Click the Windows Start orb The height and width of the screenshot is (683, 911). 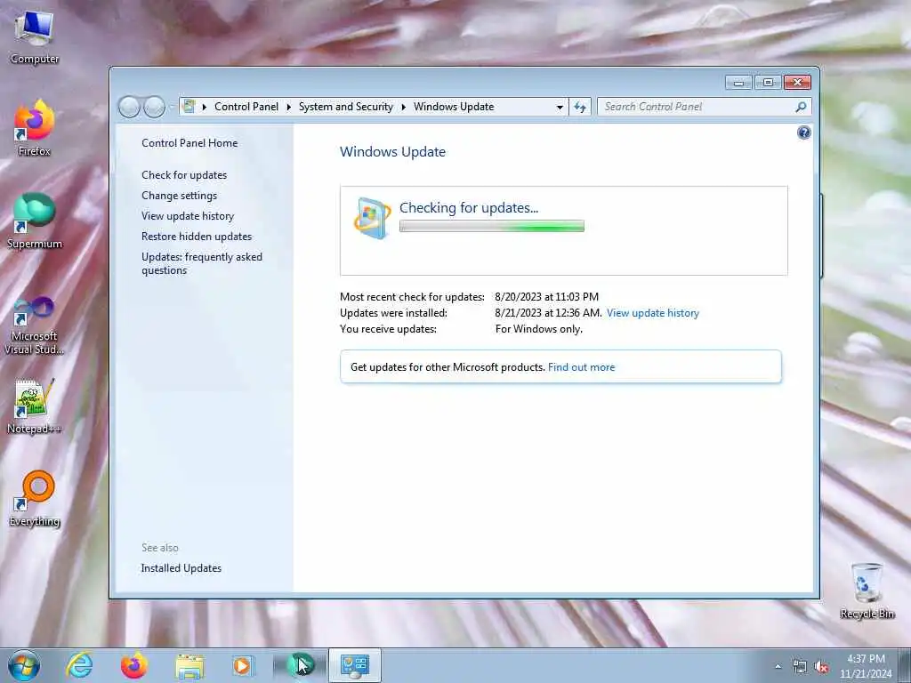point(24,665)
